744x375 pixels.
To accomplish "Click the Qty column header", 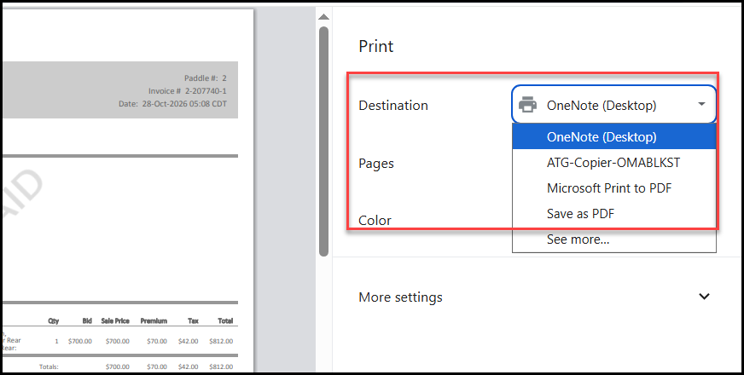I will tap(54, 321).
